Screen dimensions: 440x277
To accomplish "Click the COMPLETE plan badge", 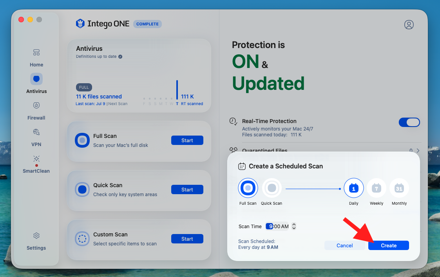I will [147, 24].
